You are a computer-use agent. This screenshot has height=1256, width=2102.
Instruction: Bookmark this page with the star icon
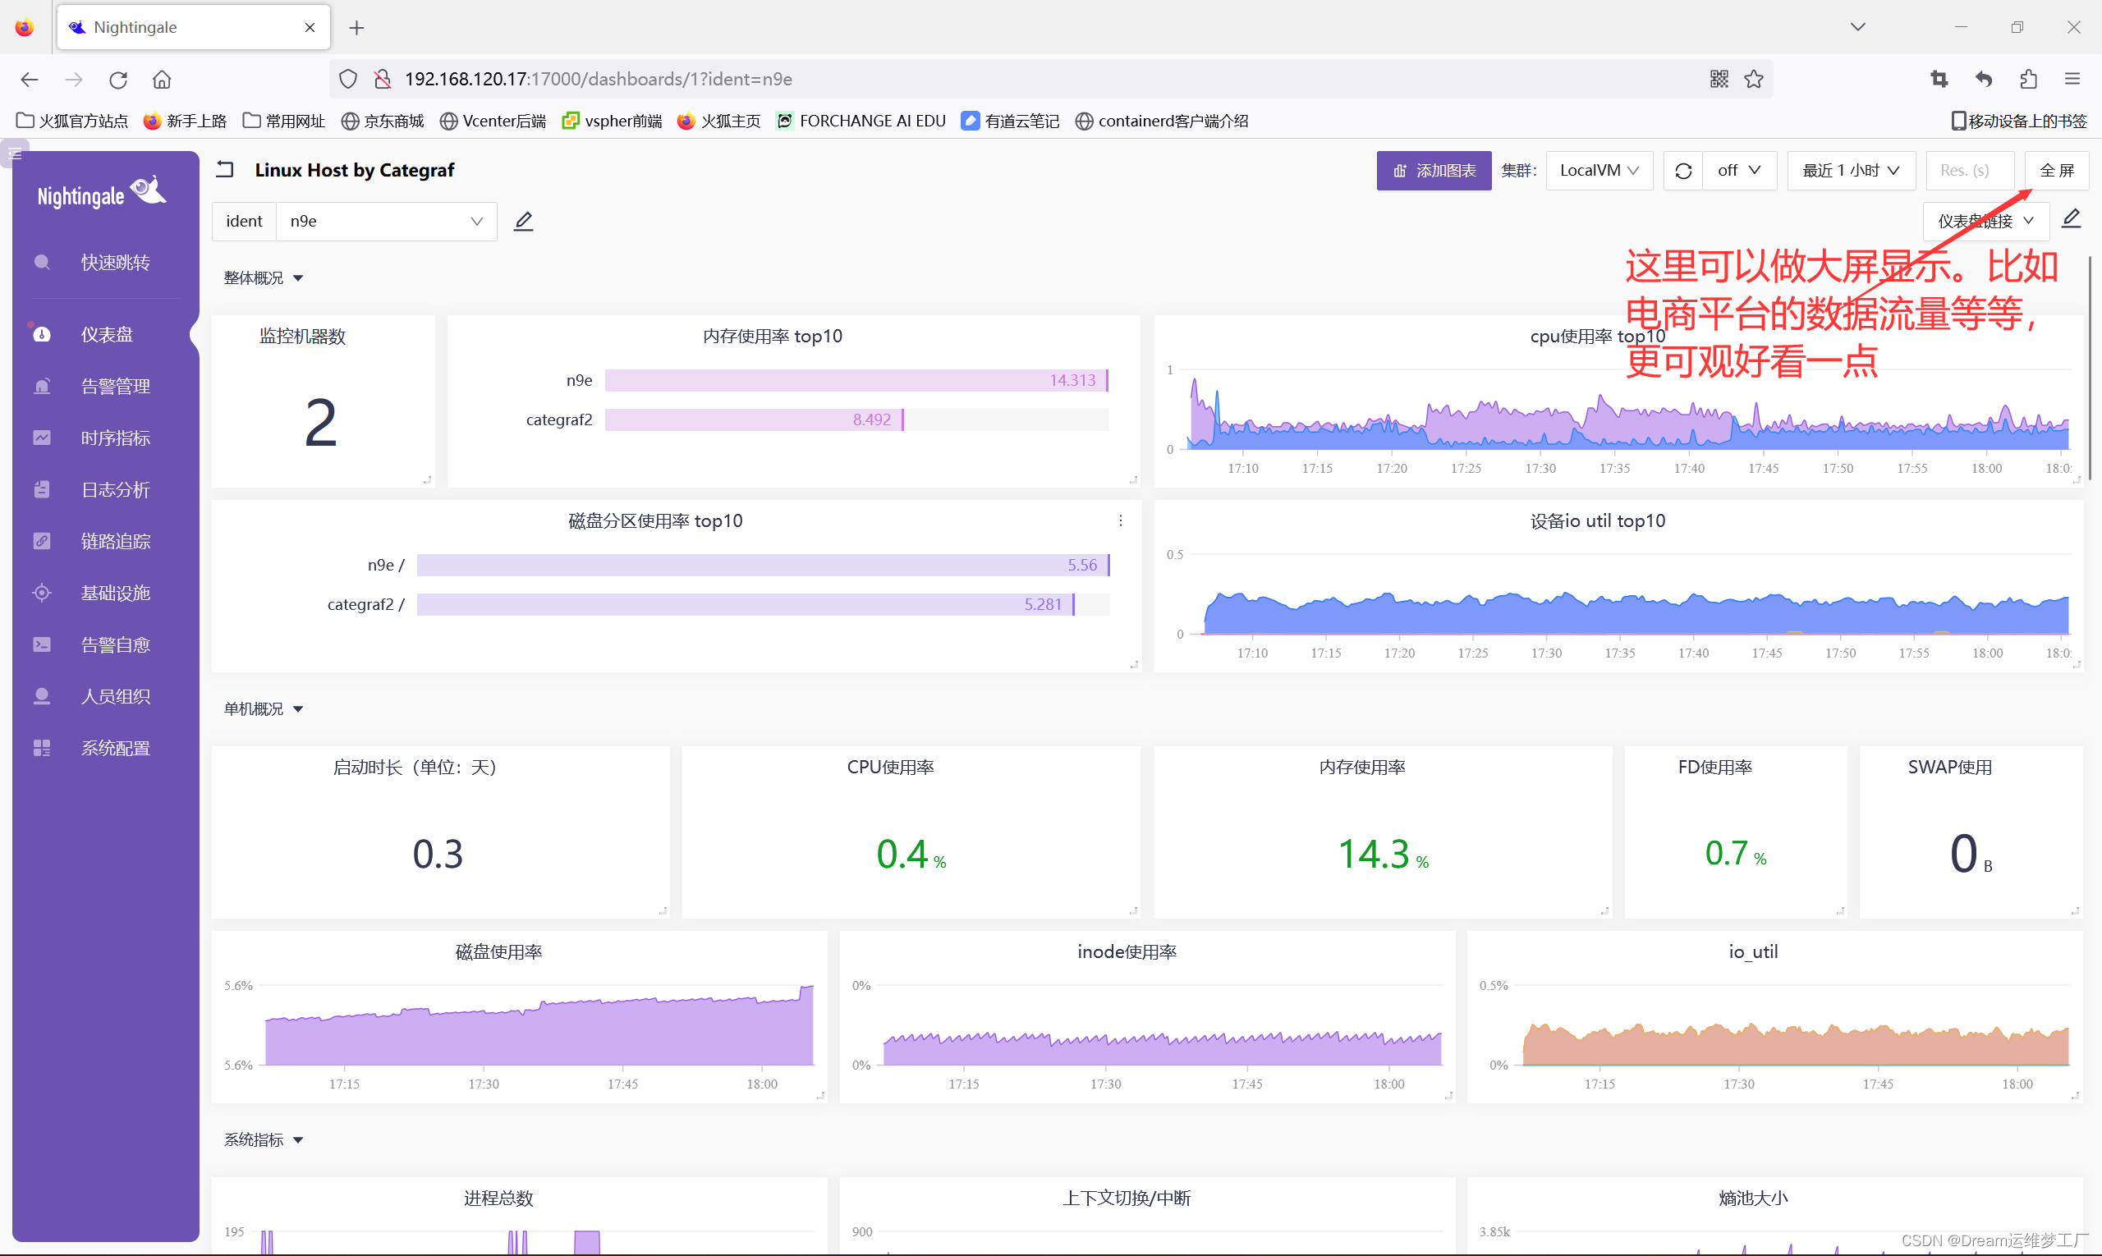pyautogui.click(x=1754, y=79)
